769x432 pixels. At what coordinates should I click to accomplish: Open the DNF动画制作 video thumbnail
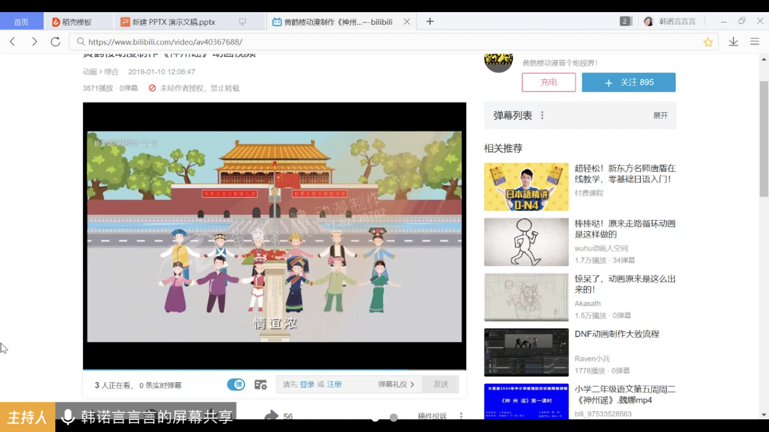526,353
